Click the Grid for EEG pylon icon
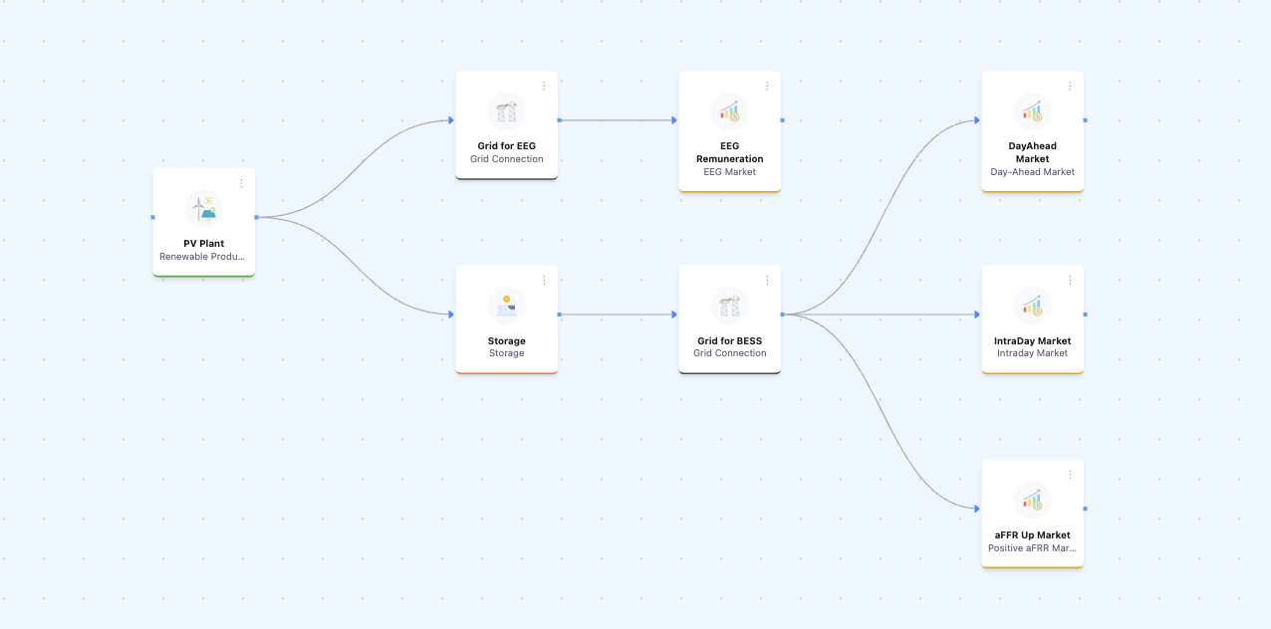The width and height of the screenshot is (1271, 629). pyautogui.click(x=506, y=111)
